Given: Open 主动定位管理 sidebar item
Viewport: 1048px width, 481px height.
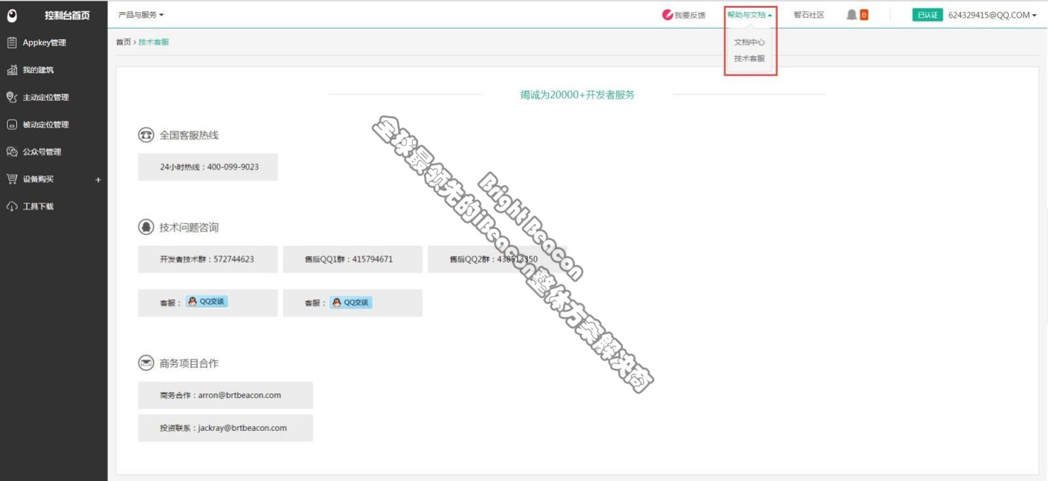Looking at the screenshot, I should pos(46,97).
